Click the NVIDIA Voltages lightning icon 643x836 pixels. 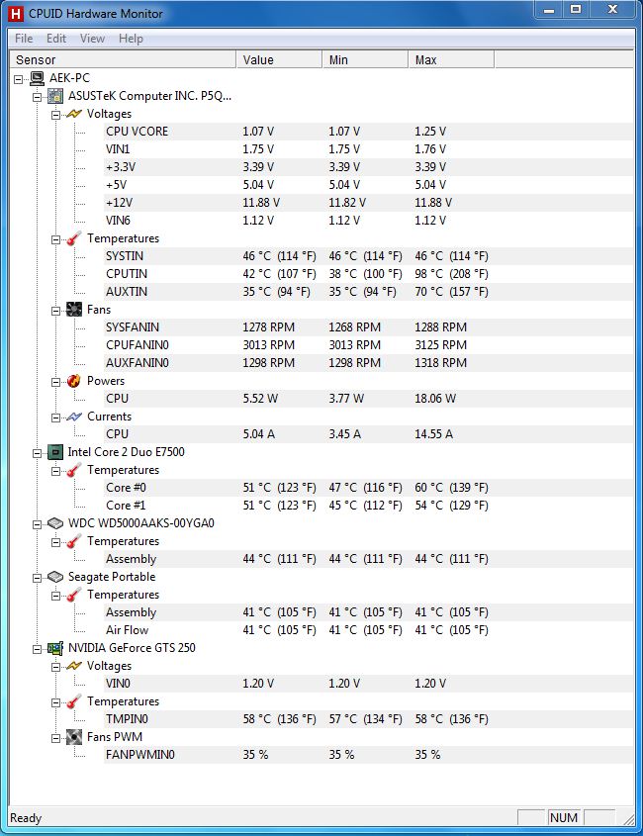[73, 666]
